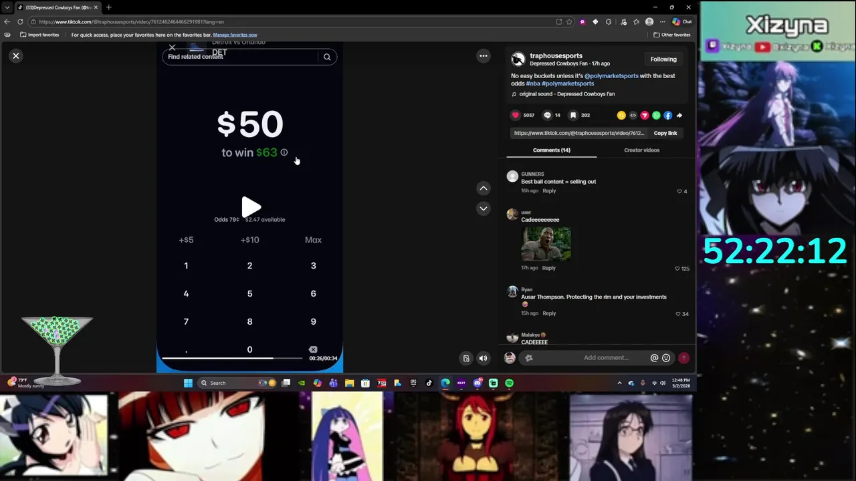Open the tab actions dropdown in the title bar

pos(7,7)
